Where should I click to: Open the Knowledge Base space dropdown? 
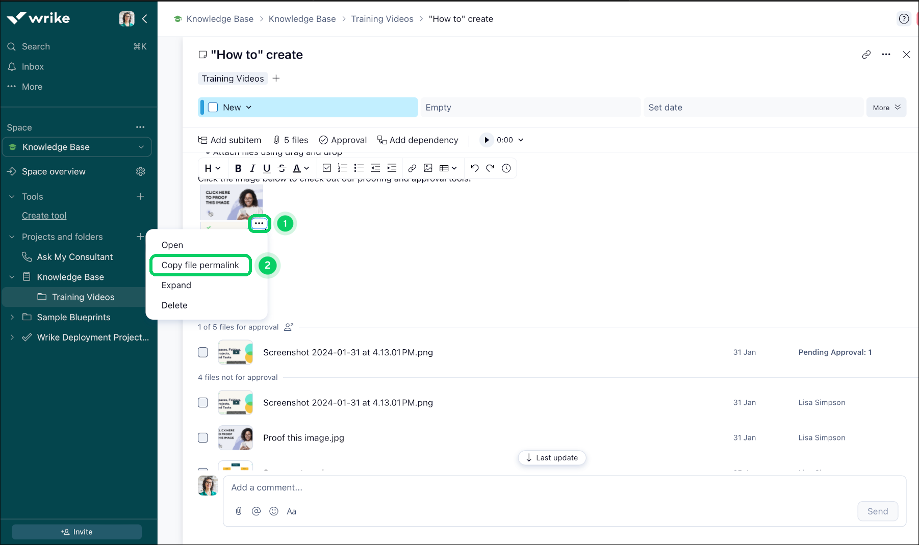coord(141,147)
